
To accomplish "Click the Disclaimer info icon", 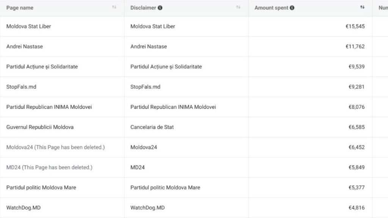I will click(160, 8).
